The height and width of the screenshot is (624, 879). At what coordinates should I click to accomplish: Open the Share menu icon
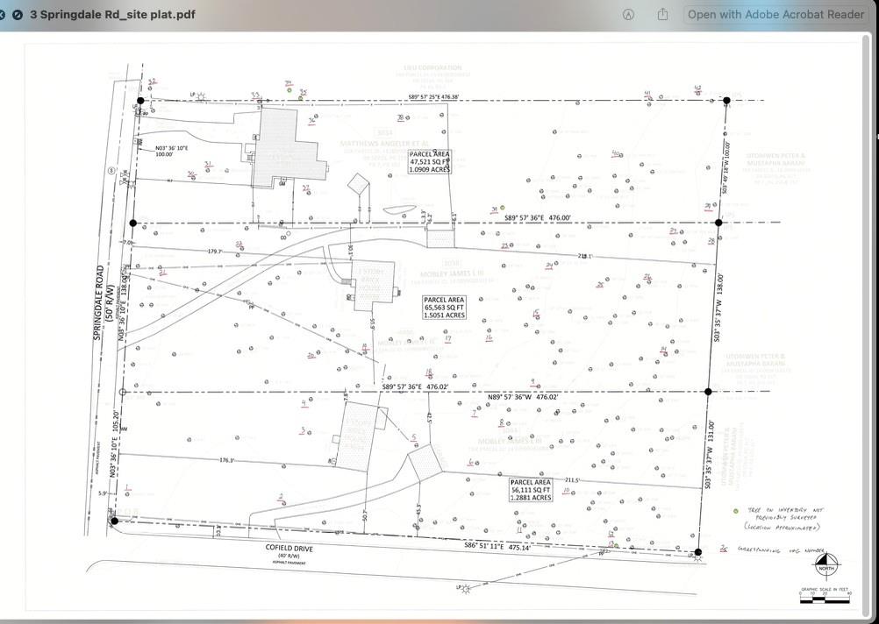[662, 15]
